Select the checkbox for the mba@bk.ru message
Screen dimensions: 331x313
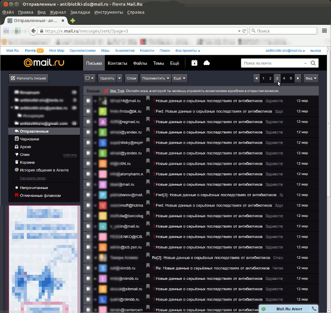[x=88, y=111]
